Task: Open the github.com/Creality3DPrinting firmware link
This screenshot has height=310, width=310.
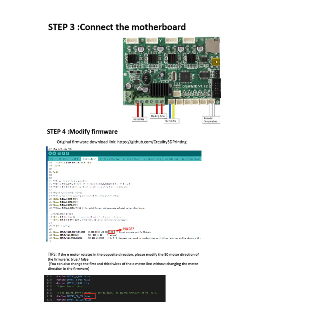Action: (x=152, y=142)
